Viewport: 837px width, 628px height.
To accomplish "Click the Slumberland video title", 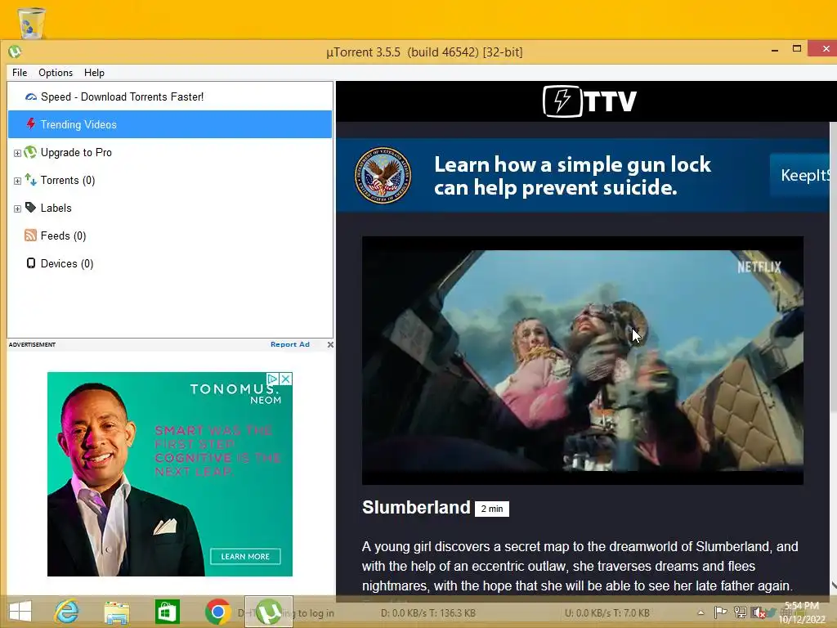I will [x=416, y=507].
